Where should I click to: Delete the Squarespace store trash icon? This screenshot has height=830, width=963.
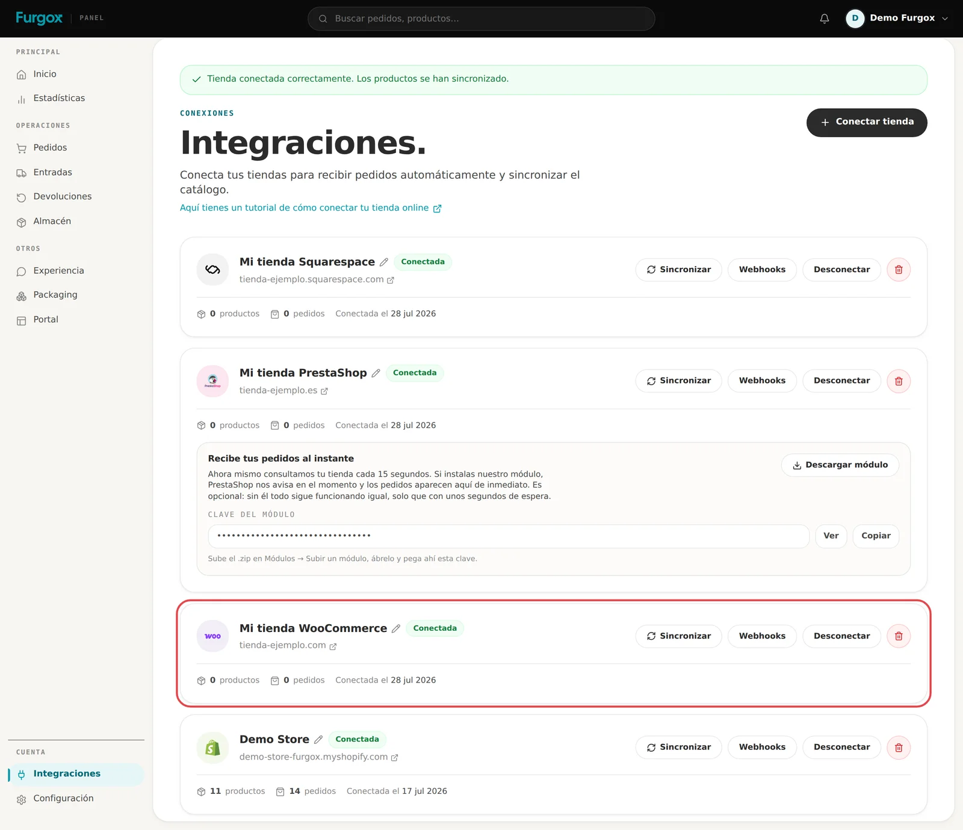pyautogui.click(x=899, y=270)
